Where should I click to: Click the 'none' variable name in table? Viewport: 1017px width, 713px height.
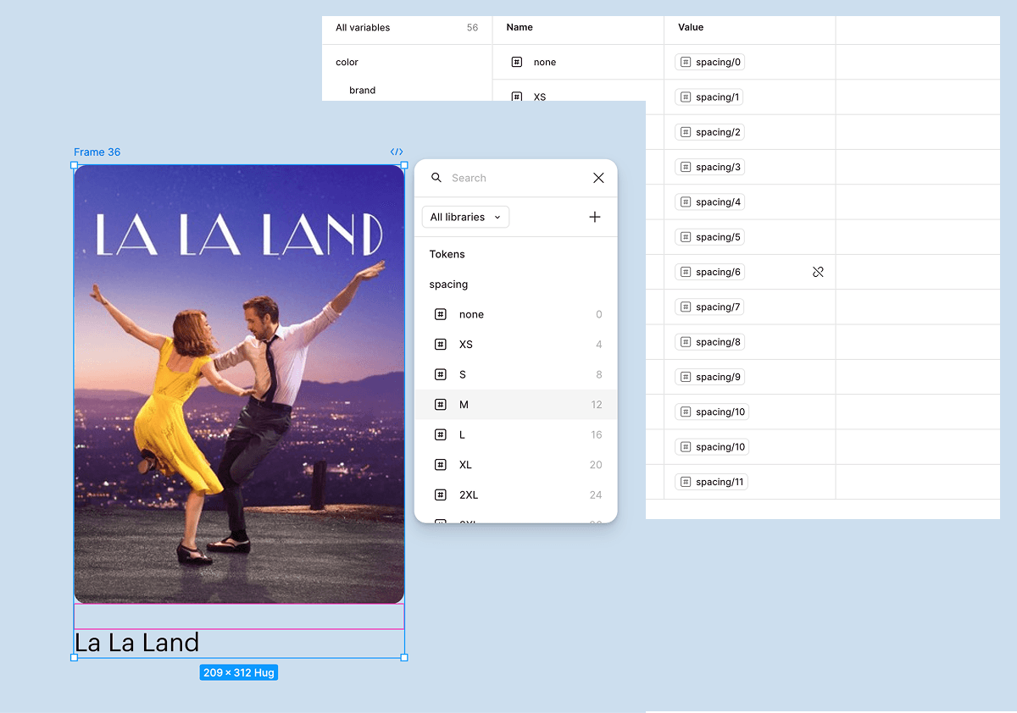[x=545, y=62]
